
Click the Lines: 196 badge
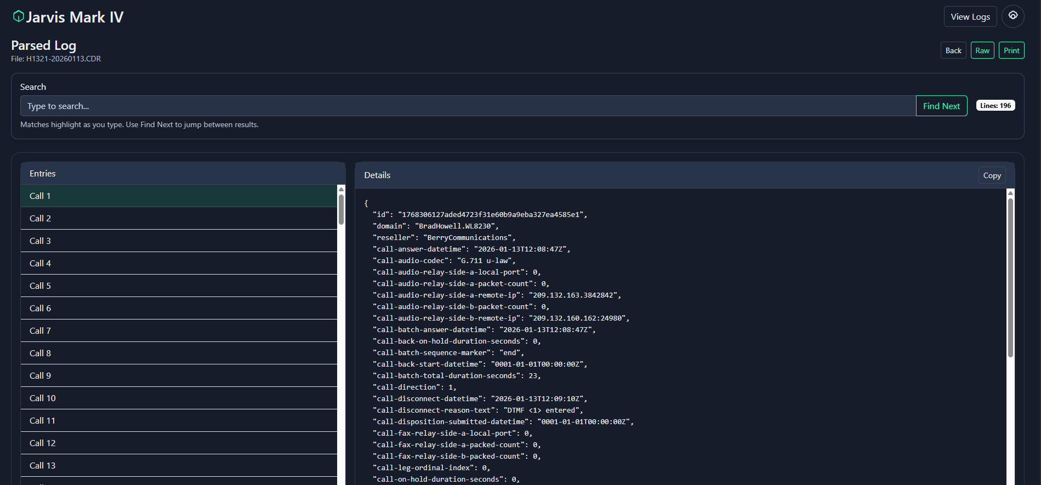coord(995,106)
